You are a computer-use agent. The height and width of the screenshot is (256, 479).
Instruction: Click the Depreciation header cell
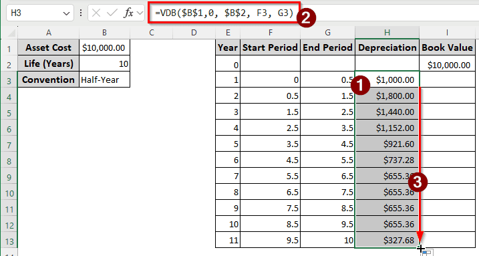(x=387, y=47)
